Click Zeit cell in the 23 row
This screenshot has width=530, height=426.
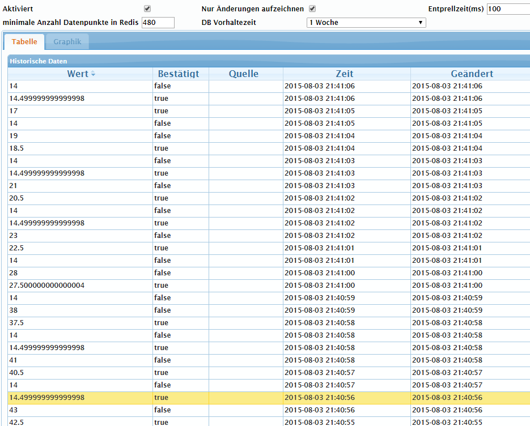coord(347,236)
